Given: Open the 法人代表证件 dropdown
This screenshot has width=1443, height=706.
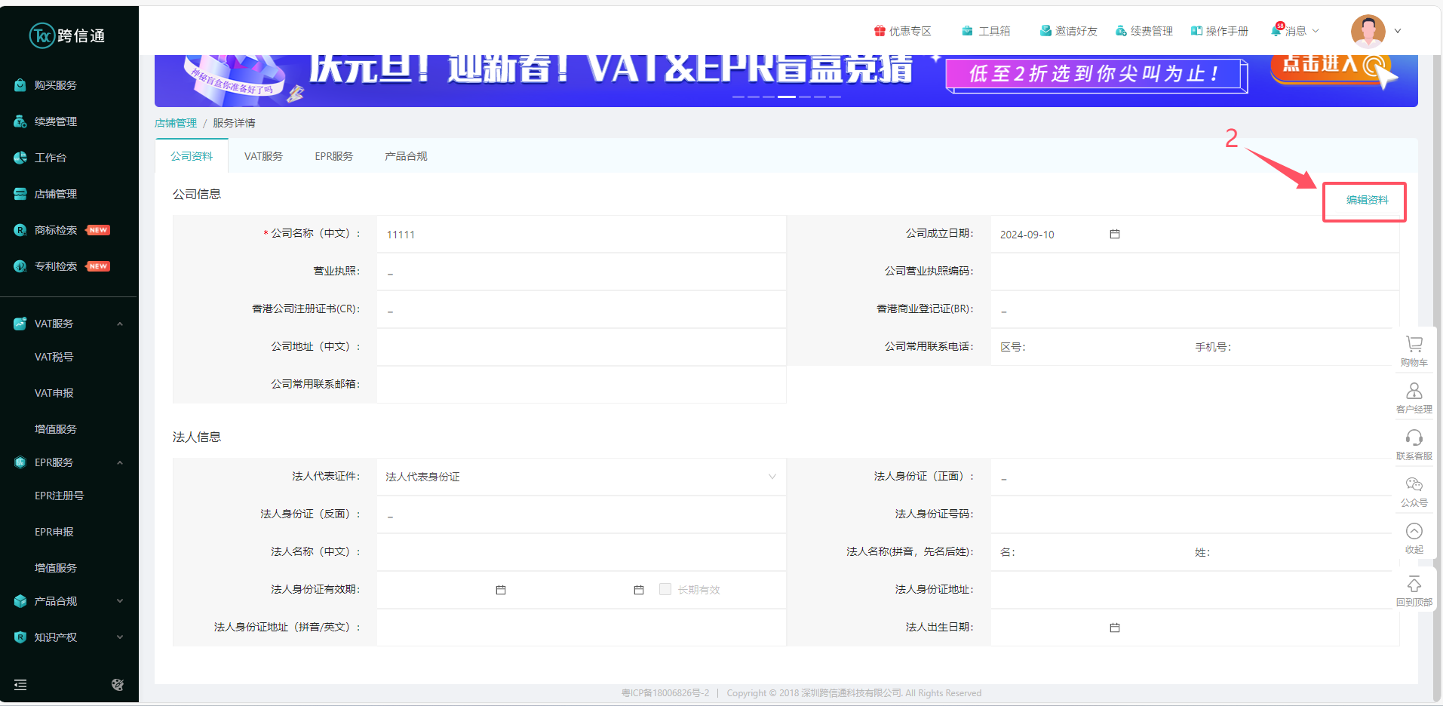Looking at the screenshot, I should click(772, 477).
